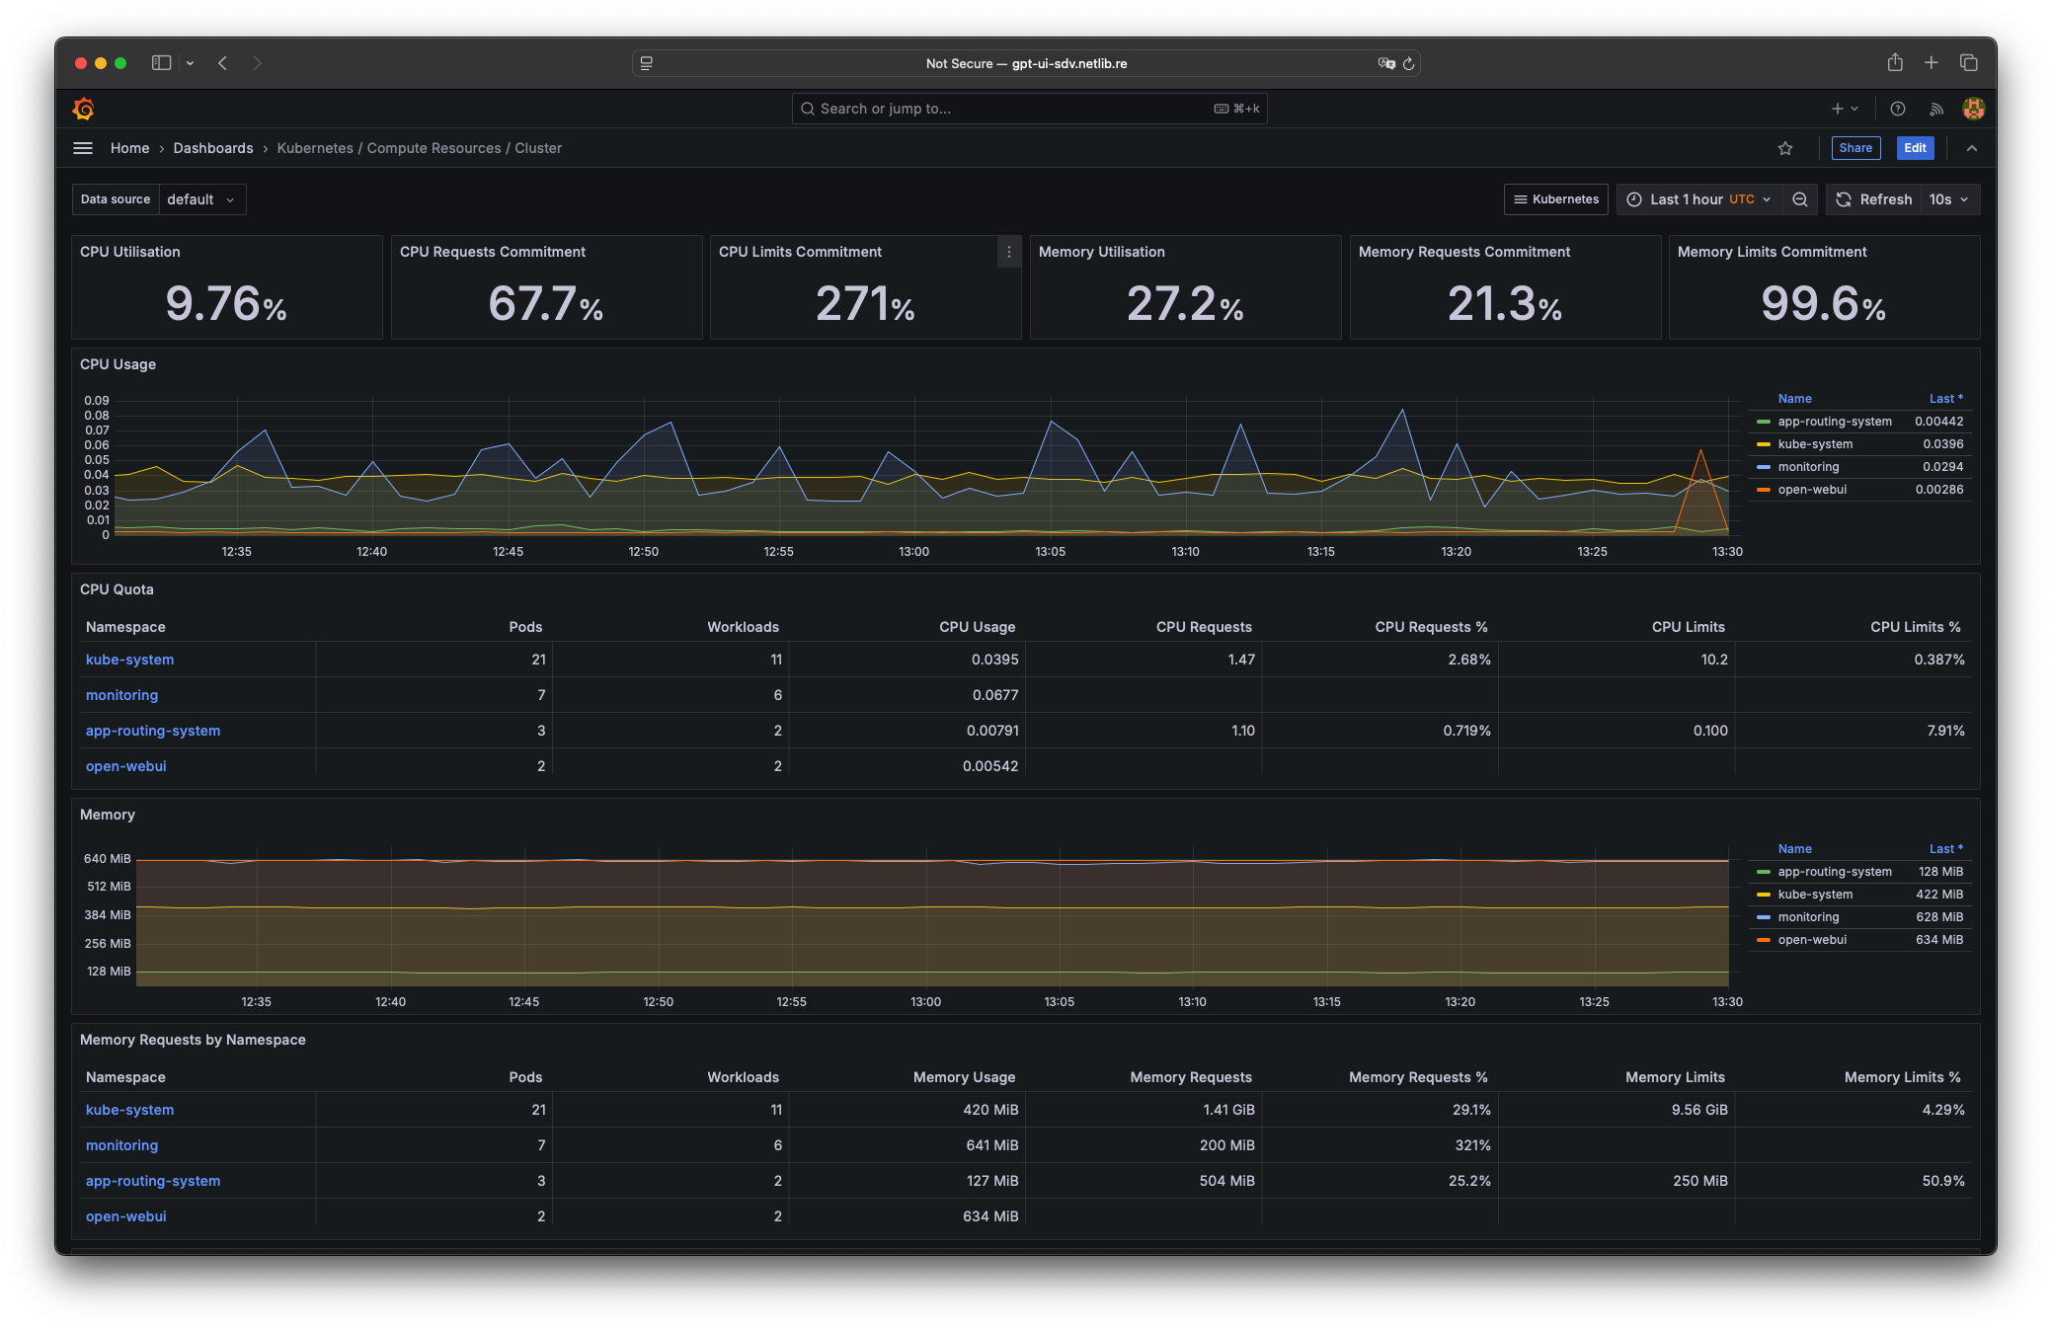The image size is (2052, 1328).
Task: Star this dashboard as favorite
Action: [1785, 148]
